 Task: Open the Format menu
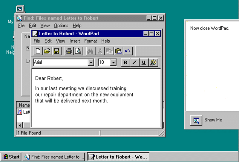tap(91, 41)
